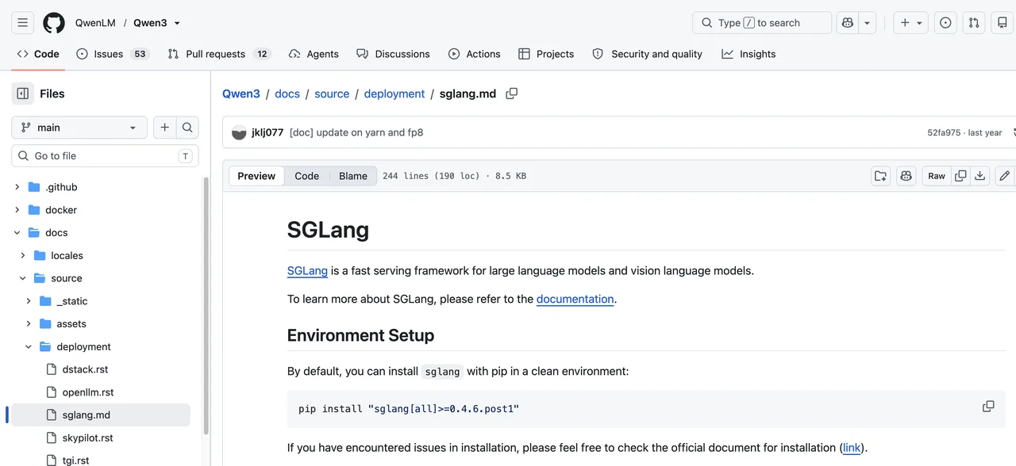
Task: Open docs breadcrumb link
Action: (x=287, y=94)
